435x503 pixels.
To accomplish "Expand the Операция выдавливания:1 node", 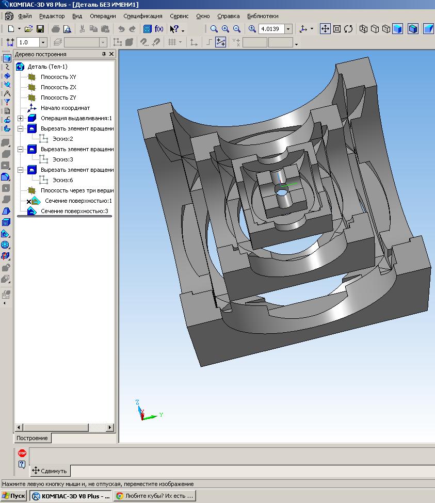I will click(20, 118).
